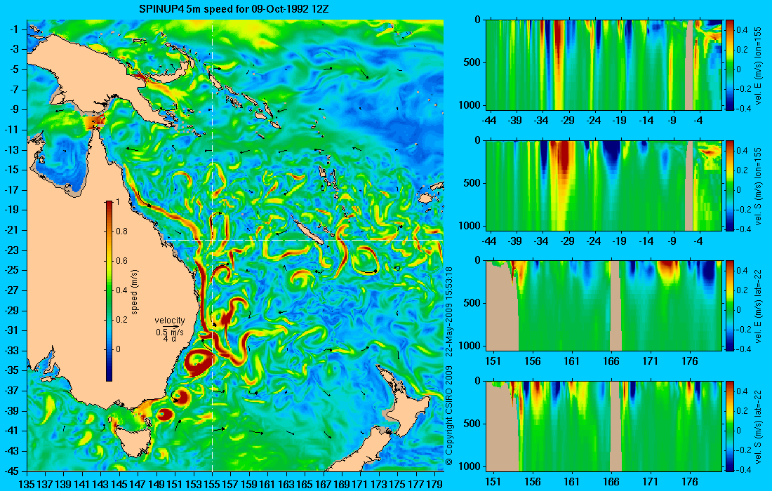Click the "-4" axis label under the vel. S lon=155 panel

(x=698, y=241)
